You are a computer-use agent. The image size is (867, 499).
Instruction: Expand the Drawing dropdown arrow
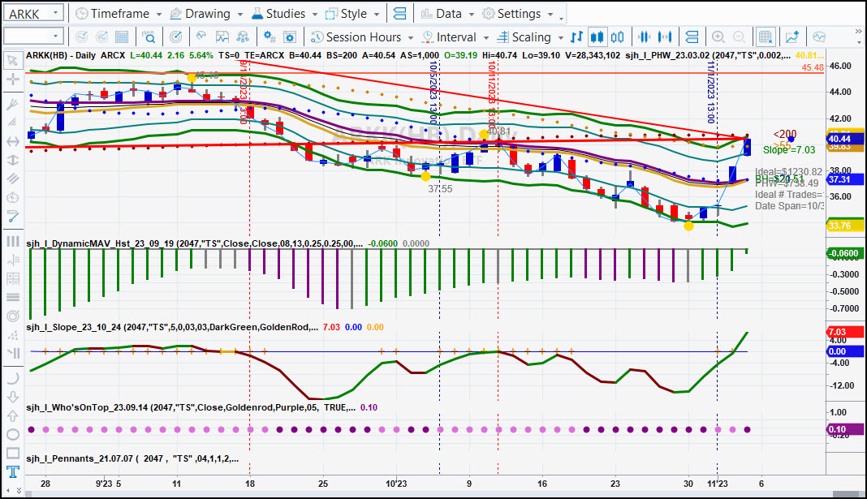point(240,15)
